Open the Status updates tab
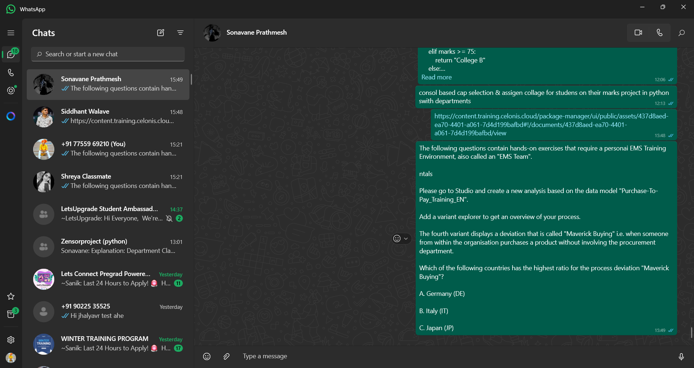This screenshot has width=694, height=368. pyautogui.click(x=11, y=91)
